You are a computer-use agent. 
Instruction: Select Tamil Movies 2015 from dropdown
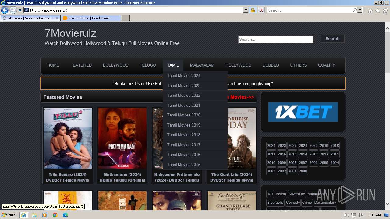[x=195, y=165]
